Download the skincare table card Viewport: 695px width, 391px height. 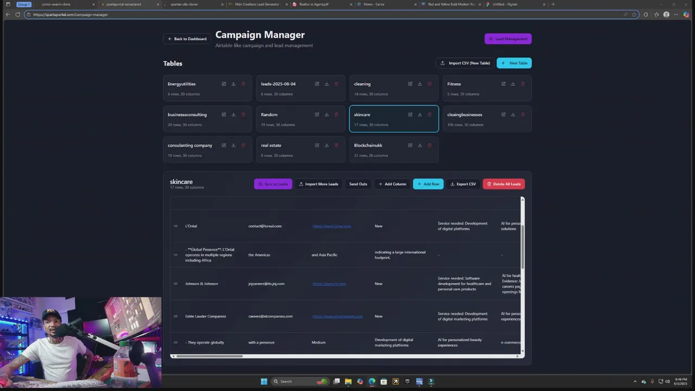(x=420, y=115)
